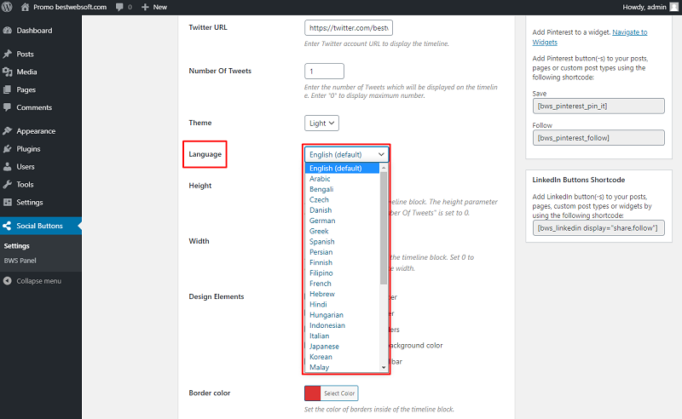Open the Social Buttons Settings submenu
The height and width of the screenshot is (419, 682).
click(x=16, y=245)
